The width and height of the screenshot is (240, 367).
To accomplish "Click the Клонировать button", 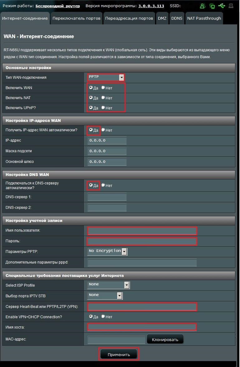I will 165,339.
